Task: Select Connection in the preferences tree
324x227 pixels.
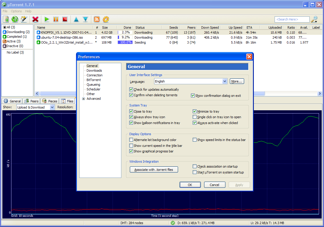Action: click(94, 75)
